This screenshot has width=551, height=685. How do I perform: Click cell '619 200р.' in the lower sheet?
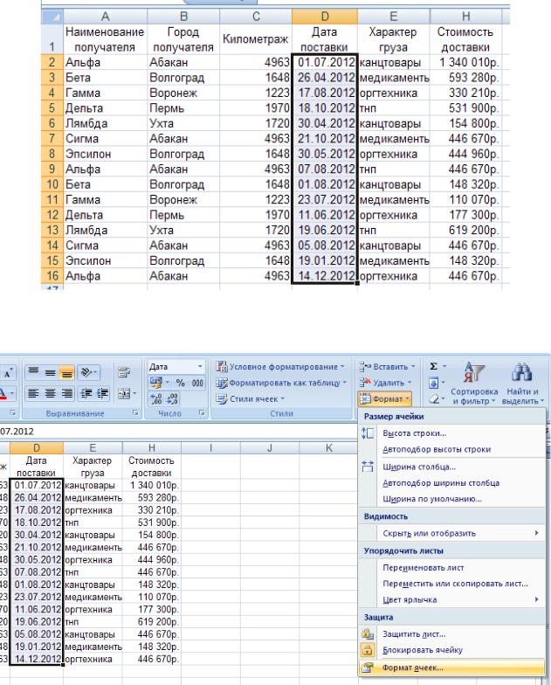152,622
